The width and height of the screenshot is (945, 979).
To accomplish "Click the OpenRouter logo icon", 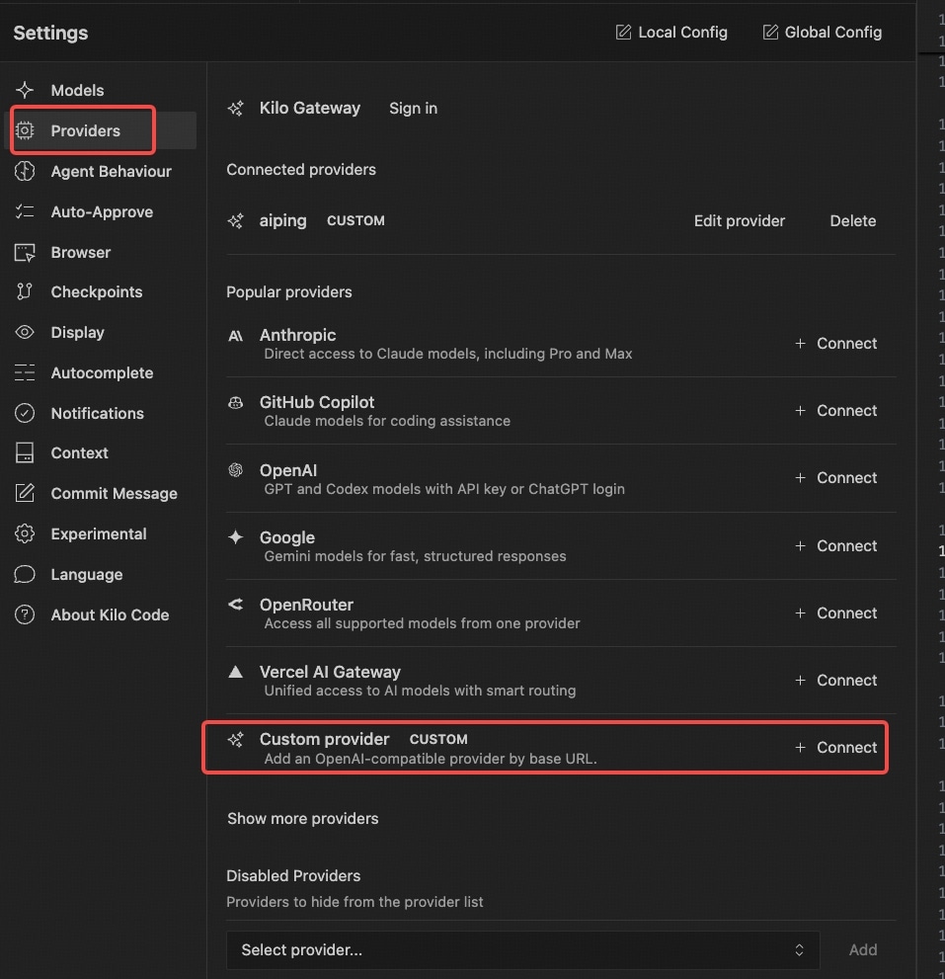I will point(235,604).
